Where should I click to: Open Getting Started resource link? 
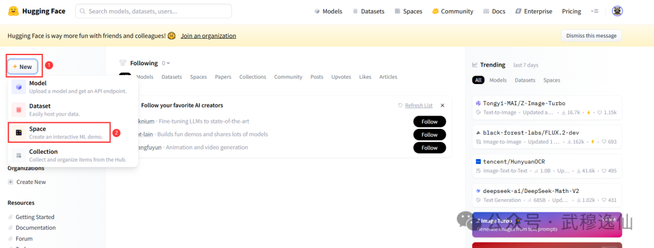(35, 217)
